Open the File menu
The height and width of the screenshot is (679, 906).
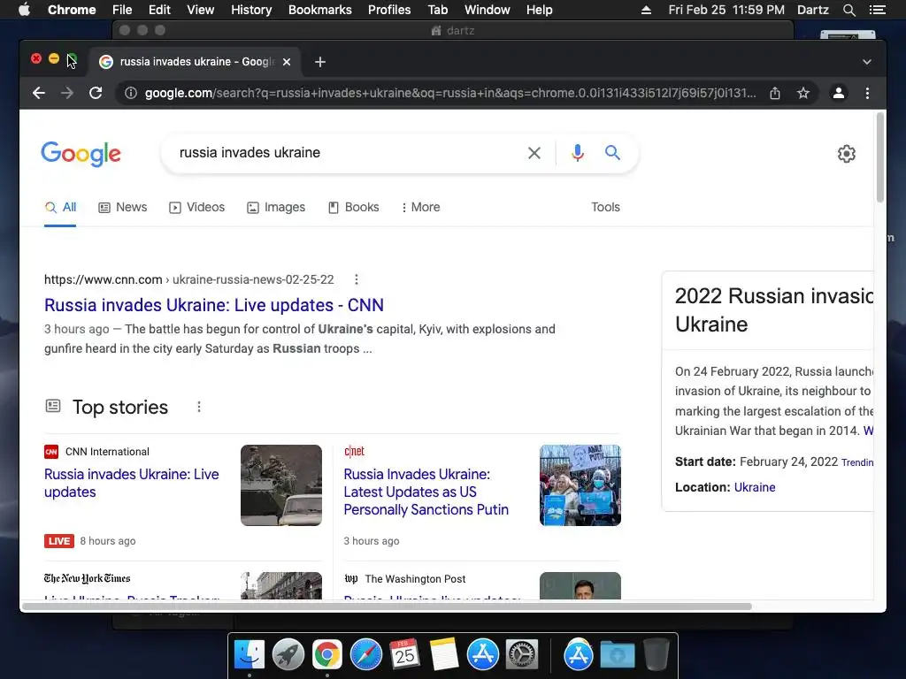click(122, 10)
